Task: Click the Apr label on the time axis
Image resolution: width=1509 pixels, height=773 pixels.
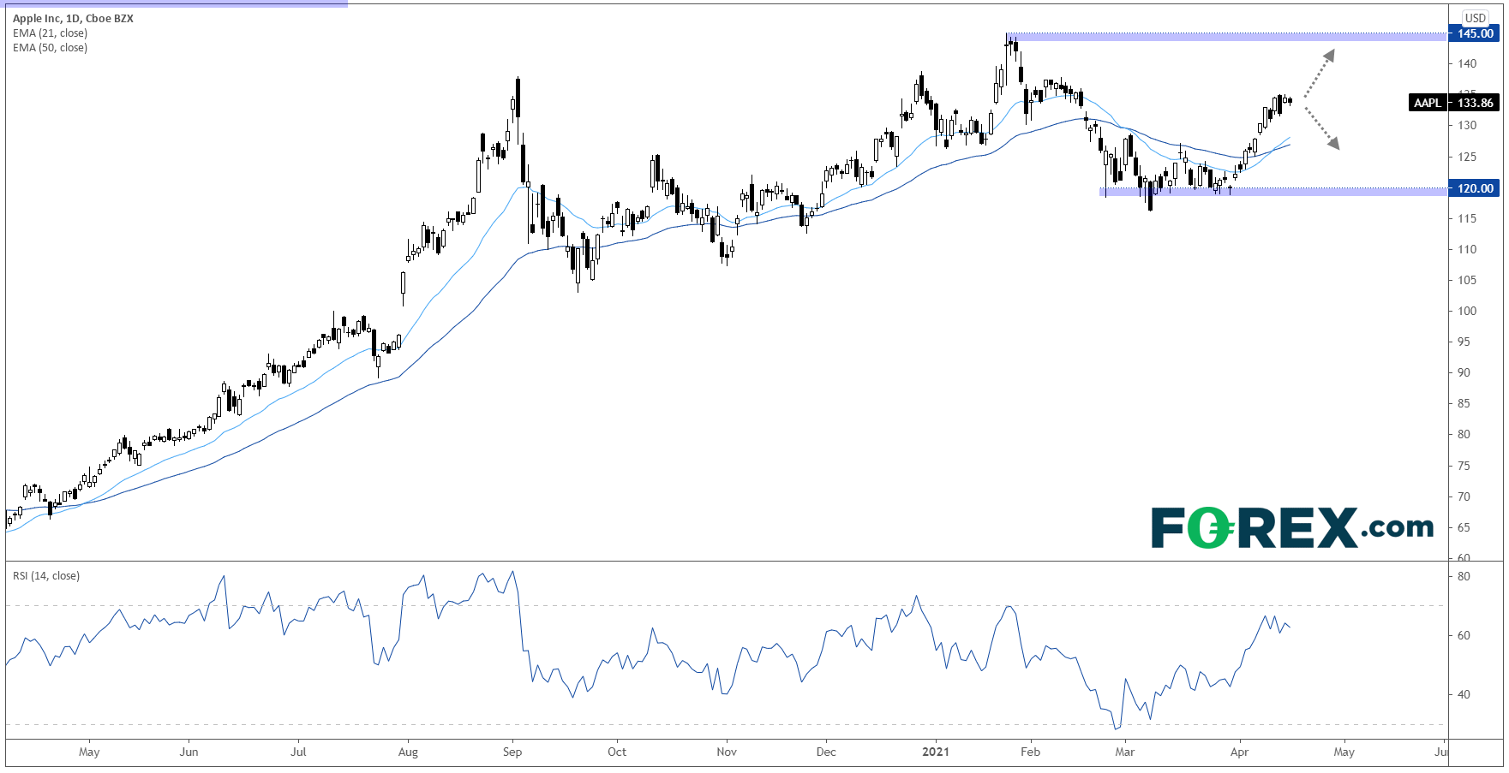Action: (x=1239, y=752)
